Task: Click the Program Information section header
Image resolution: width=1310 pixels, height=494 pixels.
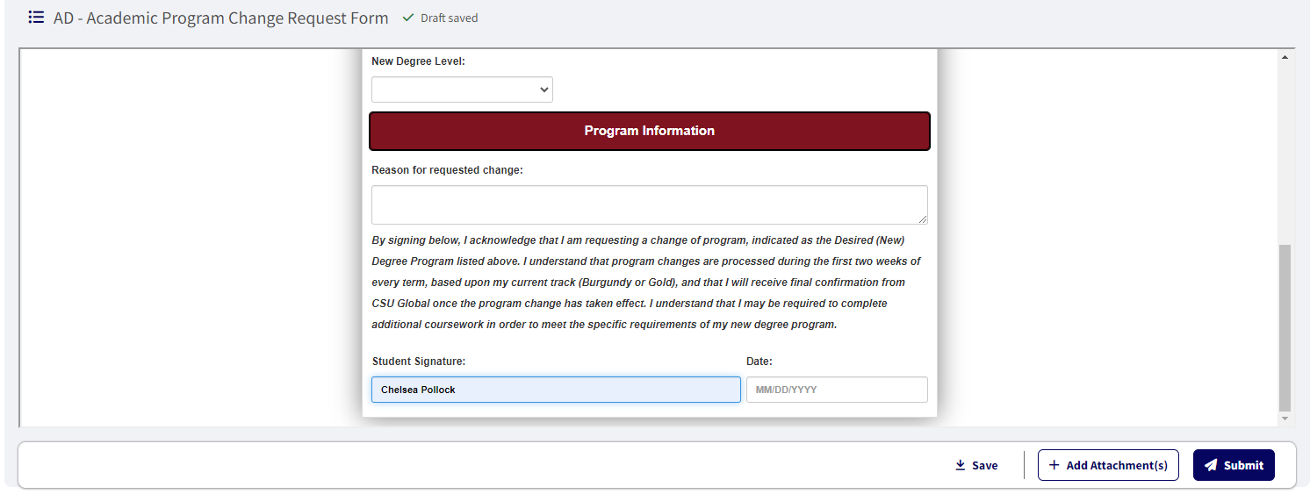Action: click(649, 131)
